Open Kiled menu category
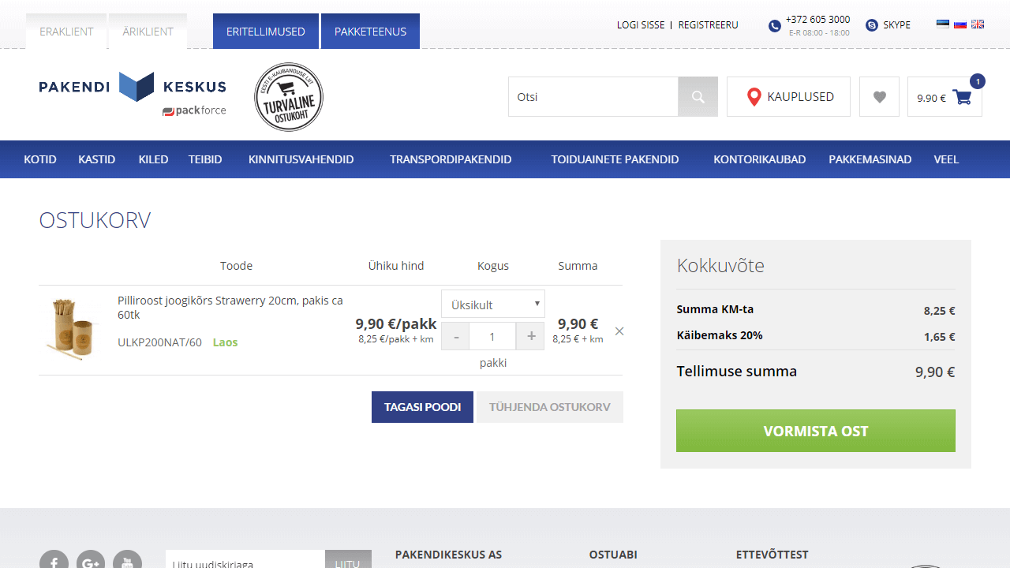Image resolution: width=1010 pixels, height=568 pixels. pos(153,159)
